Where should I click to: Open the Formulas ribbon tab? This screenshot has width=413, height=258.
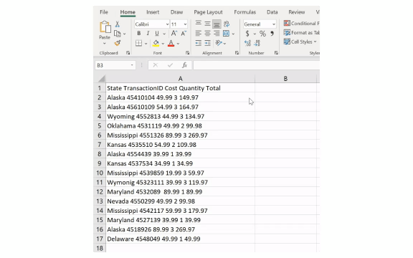(245, 12)
